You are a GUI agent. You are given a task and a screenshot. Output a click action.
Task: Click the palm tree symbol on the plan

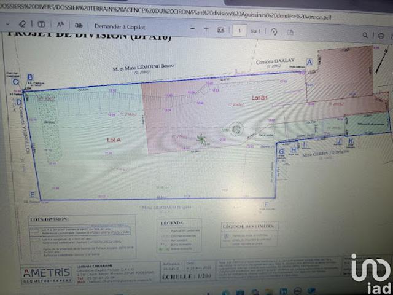click(201, 139)
